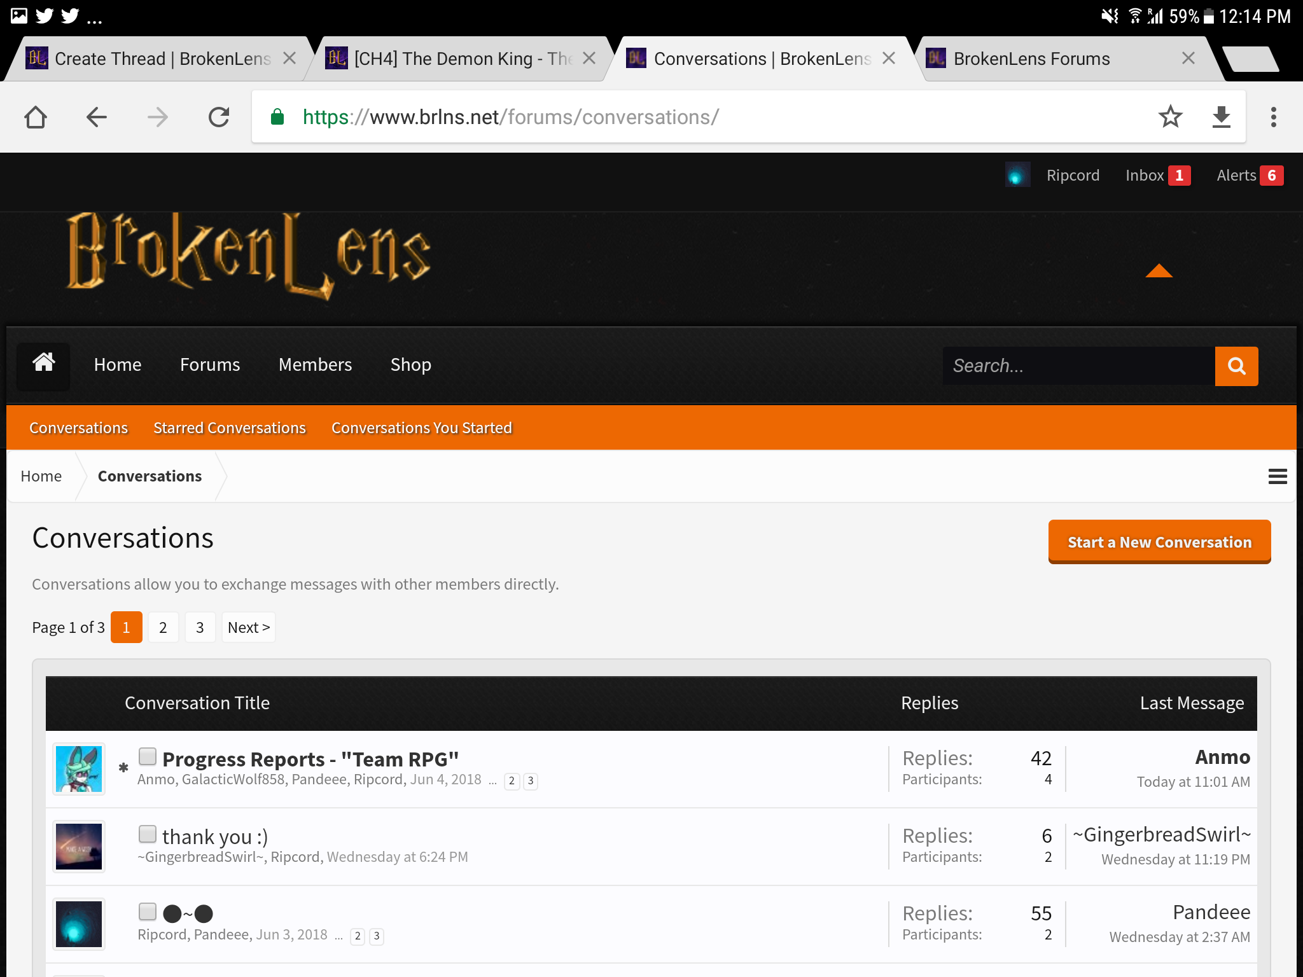Select Conversations You Started
This screenshot has height=977, width=1303.
[x=422, y=427]
